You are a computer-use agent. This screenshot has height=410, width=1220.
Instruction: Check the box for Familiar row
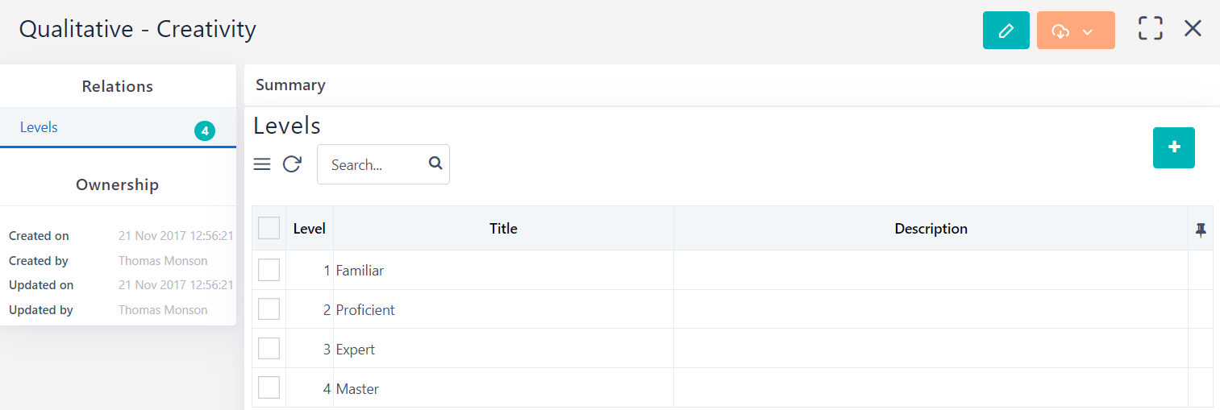click(269, 271)
